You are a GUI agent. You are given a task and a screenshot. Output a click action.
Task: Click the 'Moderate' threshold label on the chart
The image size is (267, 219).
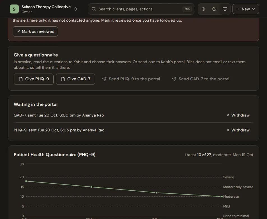tap(231, 197)
